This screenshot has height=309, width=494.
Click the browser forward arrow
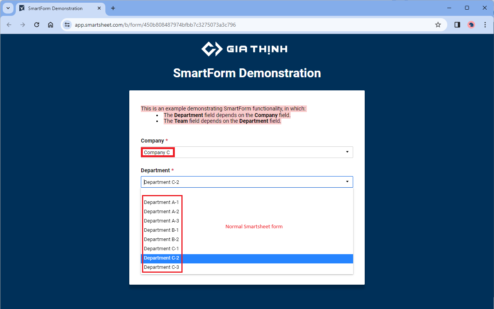(x=23, y=25)
